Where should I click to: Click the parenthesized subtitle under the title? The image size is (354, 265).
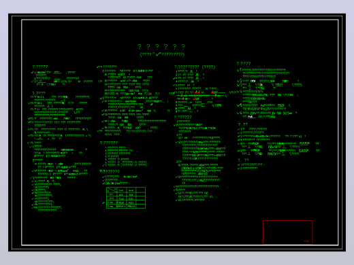(x=162, y=54)
